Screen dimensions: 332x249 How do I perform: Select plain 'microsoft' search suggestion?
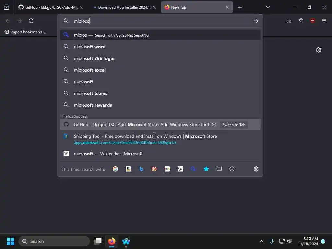tap(160, 82)
